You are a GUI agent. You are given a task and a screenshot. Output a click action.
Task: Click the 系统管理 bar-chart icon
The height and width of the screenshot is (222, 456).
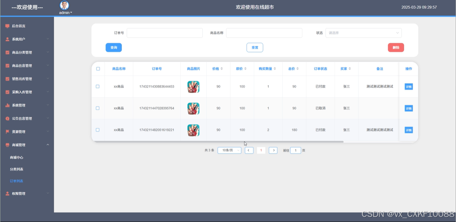click(7, 105)
